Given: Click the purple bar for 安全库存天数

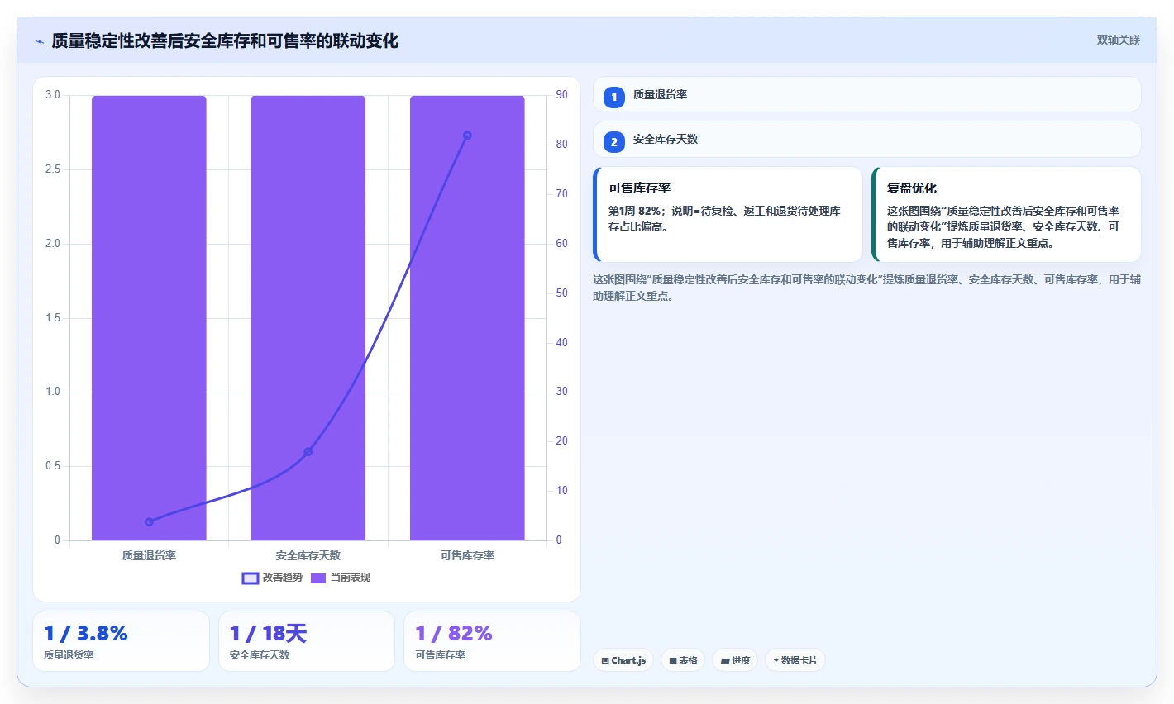Looking at the screenshot, I should (308, 318).
